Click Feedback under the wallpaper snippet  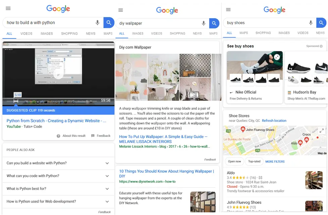(x=210, y=160)
